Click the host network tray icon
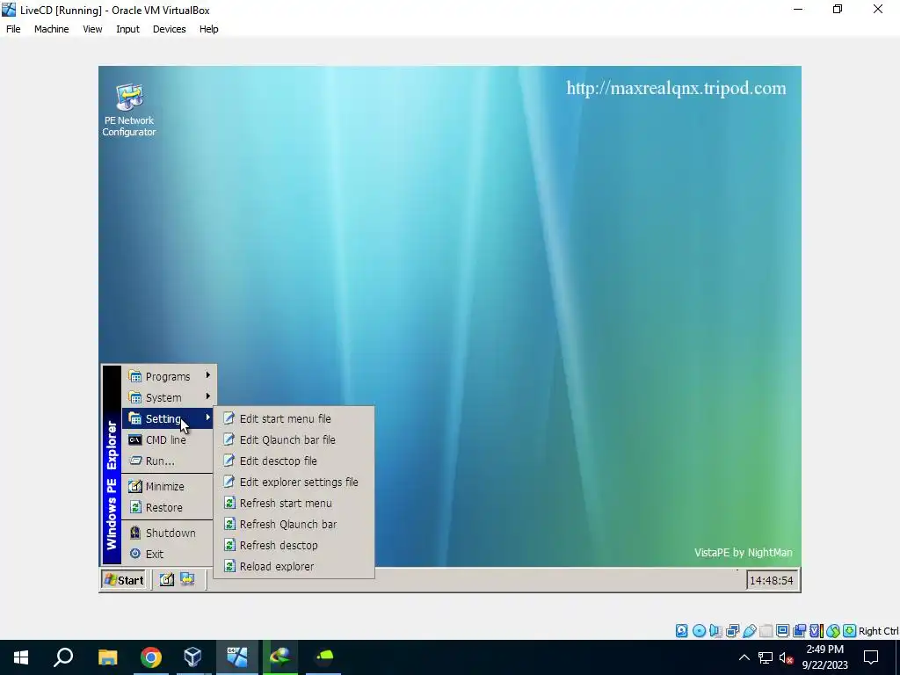 (766, 657)
